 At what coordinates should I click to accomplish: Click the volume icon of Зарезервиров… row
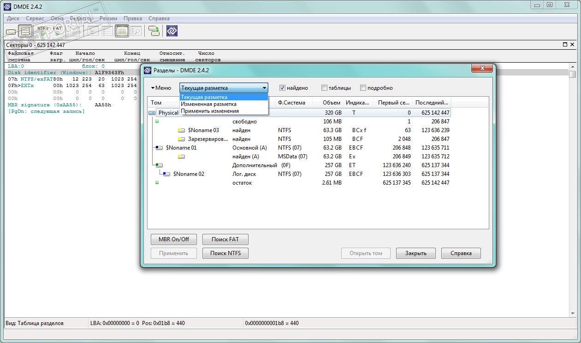(x=182, y=139)
